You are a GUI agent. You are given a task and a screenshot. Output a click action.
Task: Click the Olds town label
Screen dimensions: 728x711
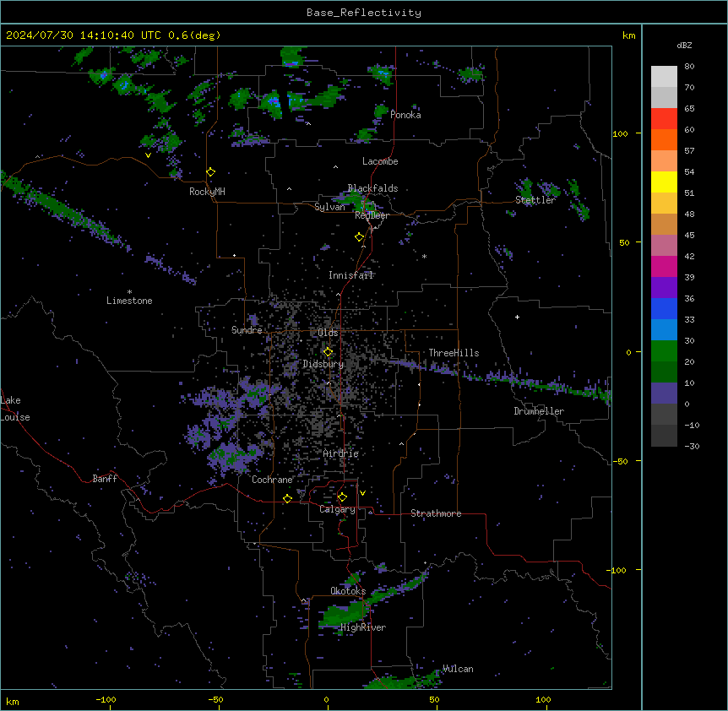pyautogui.click(x=328, y=333)
